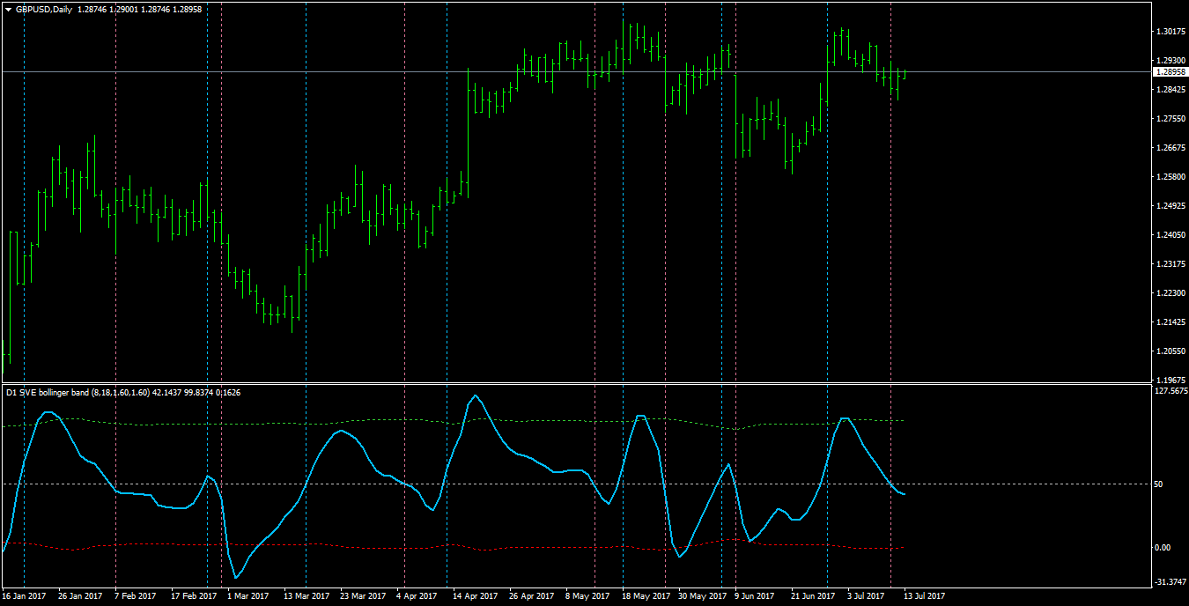The image size is (1189, 606).
Task: Select the horizontal current price line
Action: click(576, 71)
